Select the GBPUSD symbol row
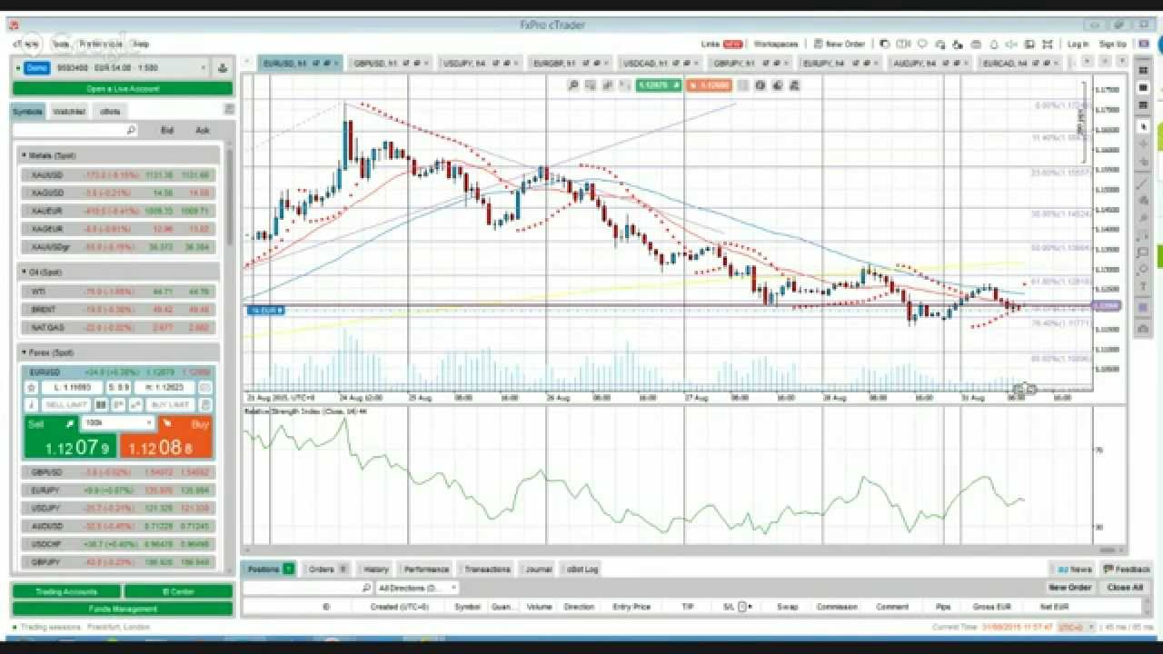Image resolution: width=1163 pixels, height=654 pixels. pos(117,472)
